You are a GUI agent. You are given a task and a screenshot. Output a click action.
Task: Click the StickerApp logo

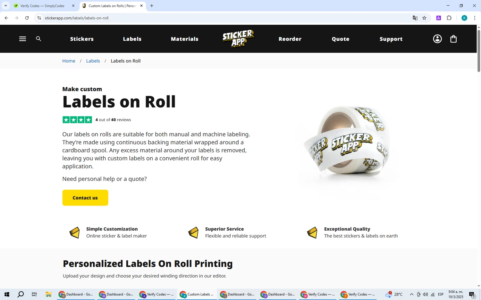238,38
